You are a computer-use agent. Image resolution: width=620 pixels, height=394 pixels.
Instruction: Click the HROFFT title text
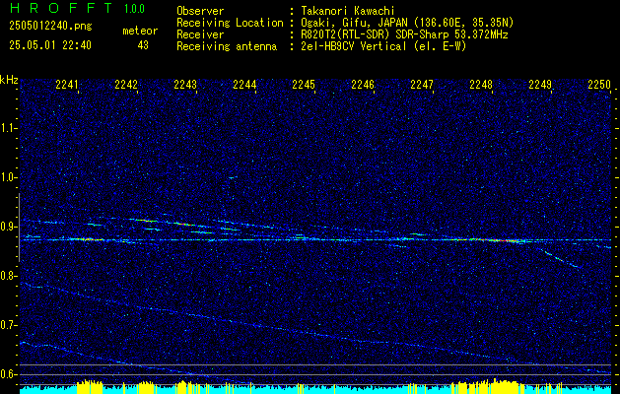pyautogui.click(x=61, y=8)
